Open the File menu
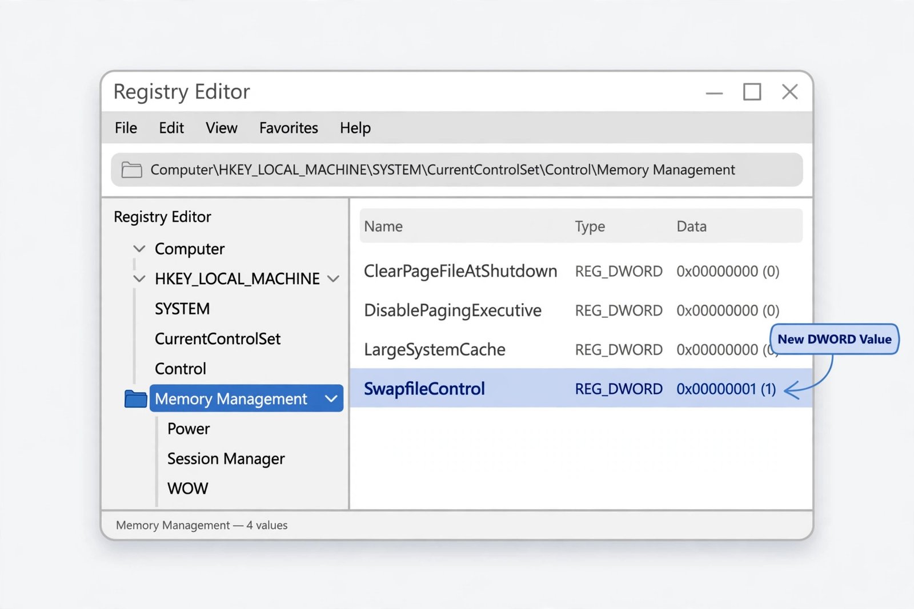The width and height of the screenshot is (914, 609). click(x=126, y=128)
